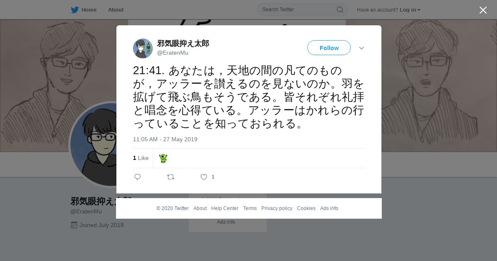Image resolution: width=497 pixels, height=261 pixels.
Task: Follow 邪気眼抑え太郎 with Follow button
Action: click(329, 48)
